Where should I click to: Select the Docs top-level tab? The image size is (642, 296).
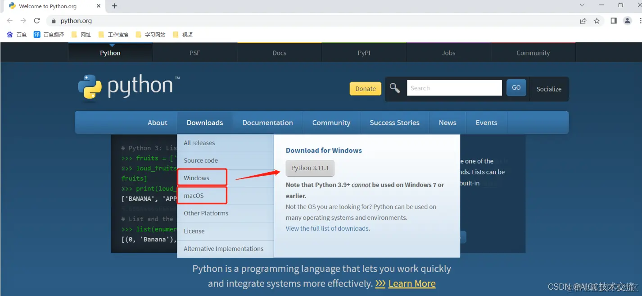click(x=280, y=53)
